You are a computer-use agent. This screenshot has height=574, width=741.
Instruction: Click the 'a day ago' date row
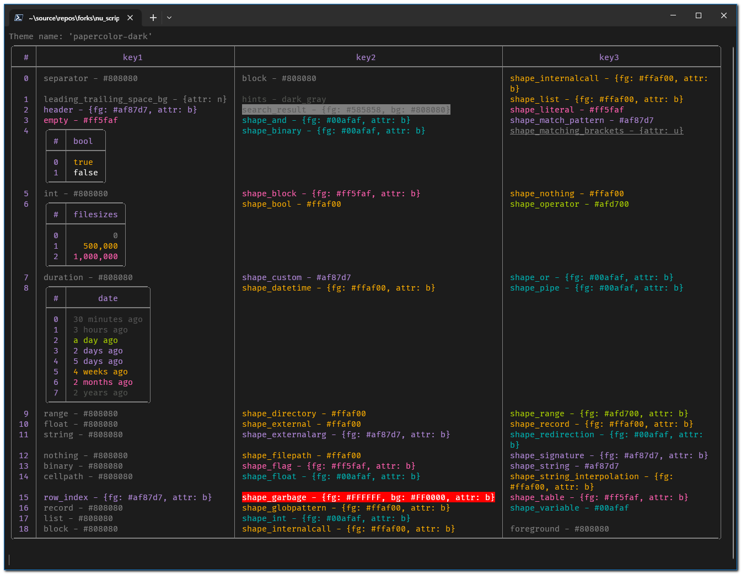[96, 340]
